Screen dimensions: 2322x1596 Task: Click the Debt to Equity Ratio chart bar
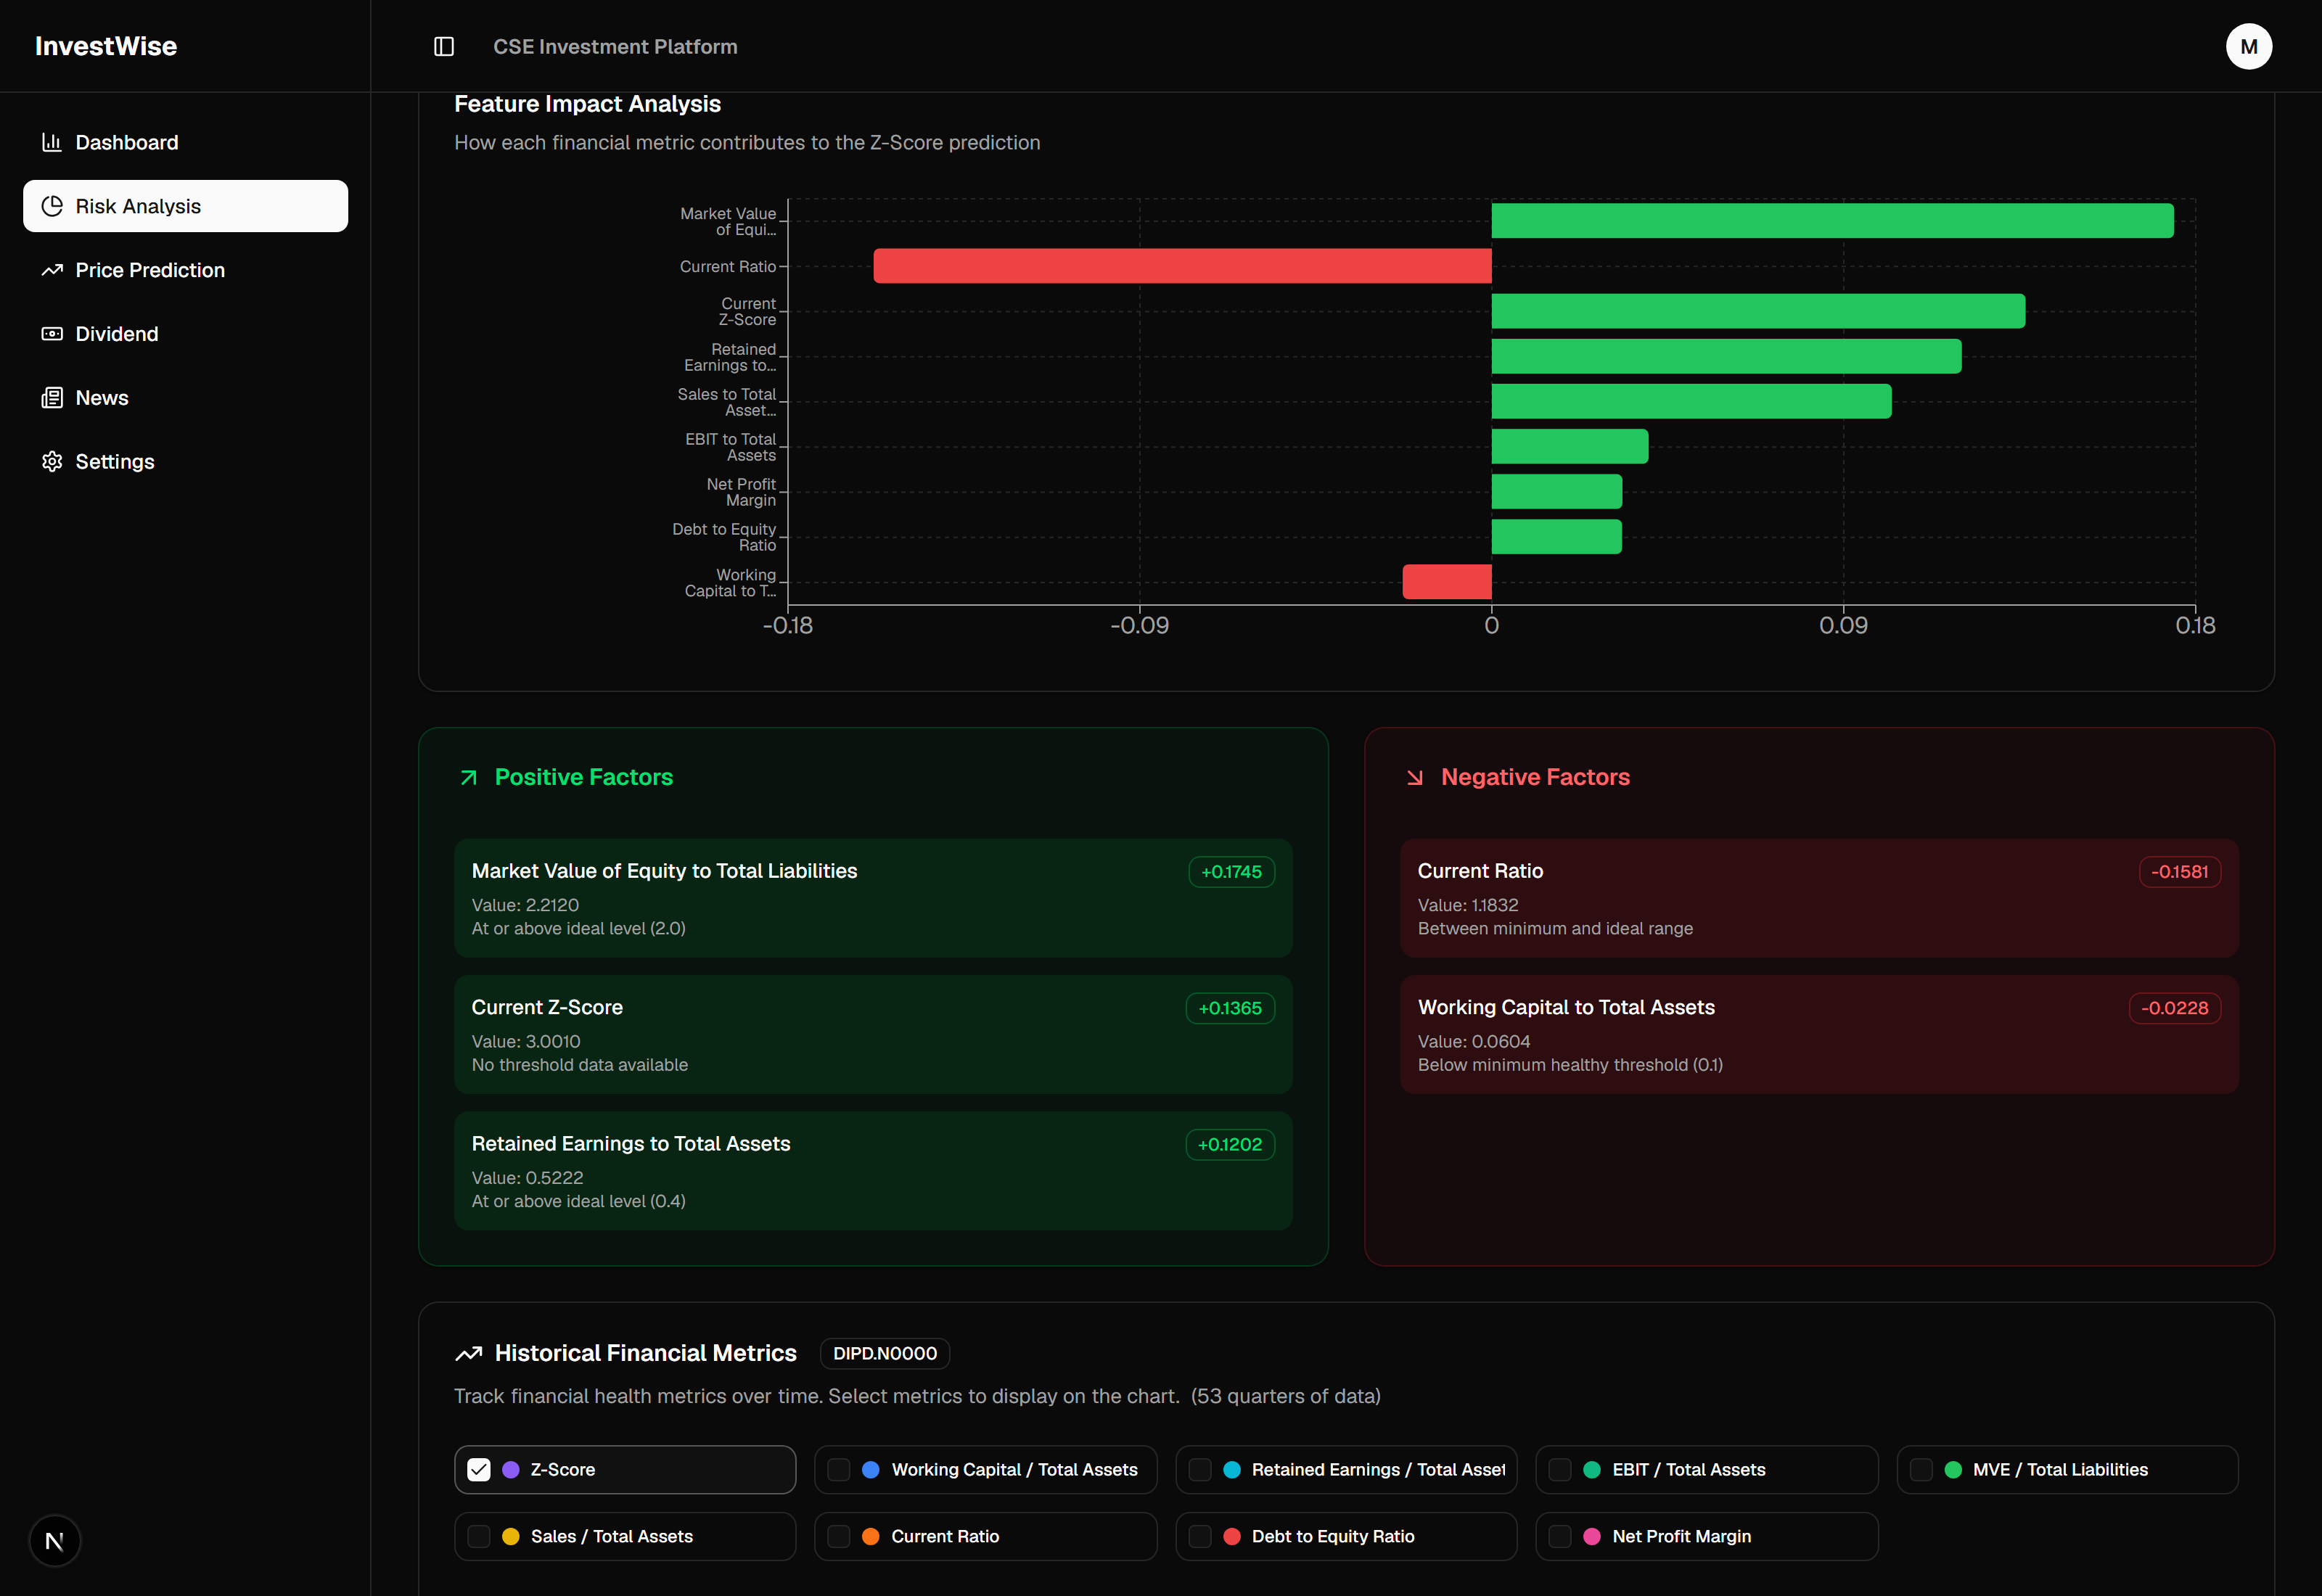point(1557,536)
